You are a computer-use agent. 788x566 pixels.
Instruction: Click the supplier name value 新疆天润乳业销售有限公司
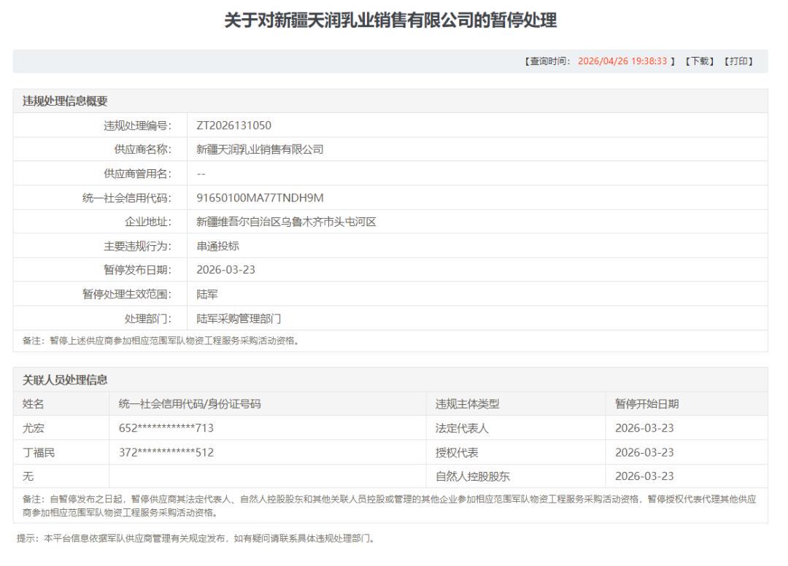pos(260,150)
